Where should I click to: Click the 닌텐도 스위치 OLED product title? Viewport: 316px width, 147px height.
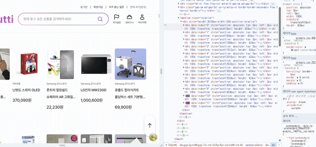coord(26,90)
